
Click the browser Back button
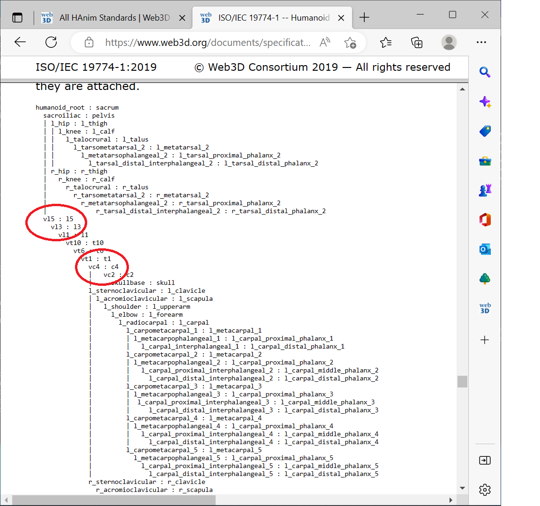click(20, 43)
